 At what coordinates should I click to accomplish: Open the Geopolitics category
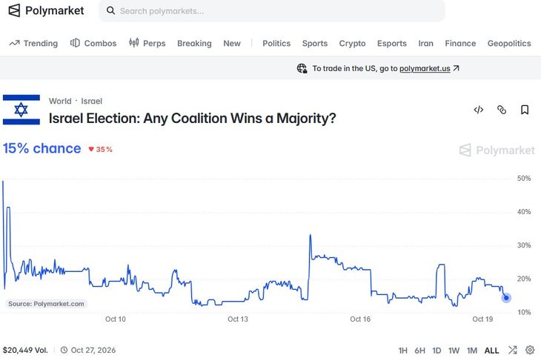pyautogui.click(x=509, y=43)
